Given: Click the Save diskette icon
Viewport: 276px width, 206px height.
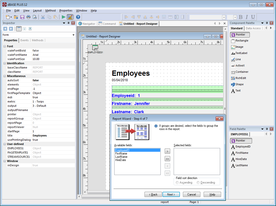Looking at the screenshot, I should pos(22,17).
